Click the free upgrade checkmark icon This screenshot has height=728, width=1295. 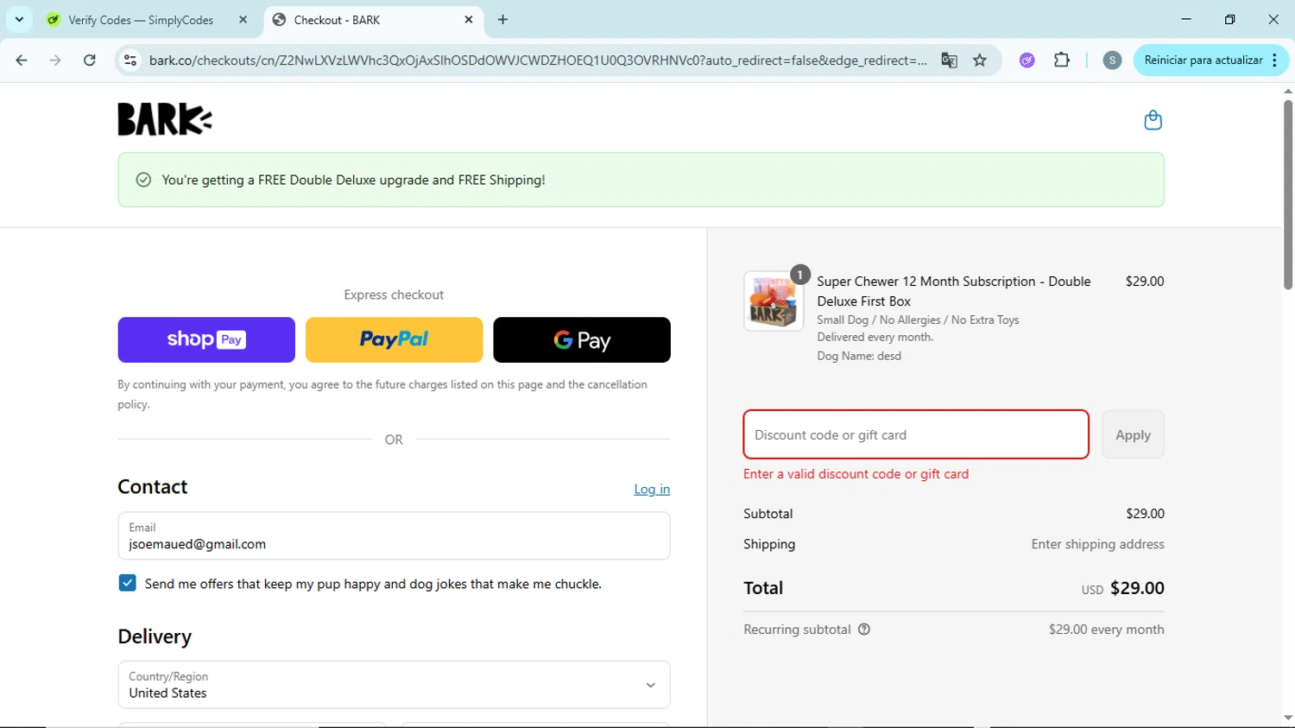(143, 180)
